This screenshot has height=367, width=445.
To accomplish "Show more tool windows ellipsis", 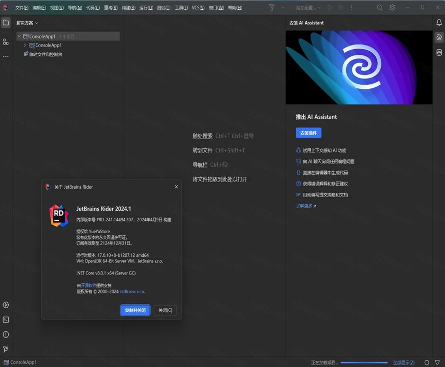I will 6,56.
